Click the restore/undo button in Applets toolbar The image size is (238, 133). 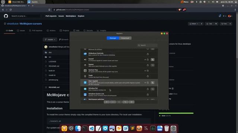(x=125, y=102)
